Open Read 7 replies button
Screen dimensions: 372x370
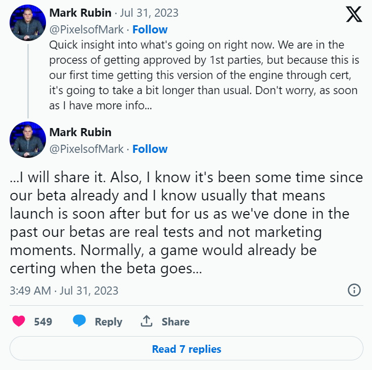[186, 349]
